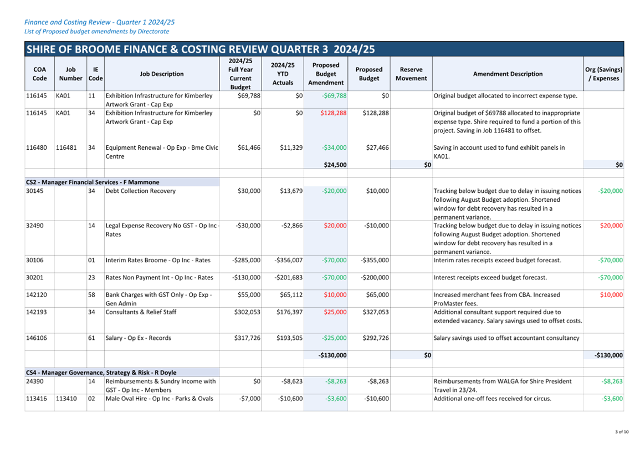The image size is (640, 453).
Task: Select the 'Salary - Op Ex - Records' row description
Action: [138, 338]
